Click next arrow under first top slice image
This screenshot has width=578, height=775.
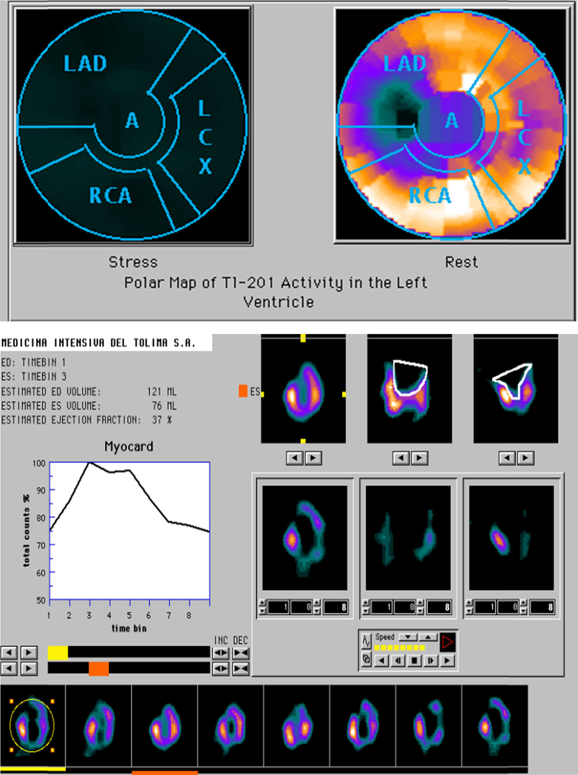point(314,458)
